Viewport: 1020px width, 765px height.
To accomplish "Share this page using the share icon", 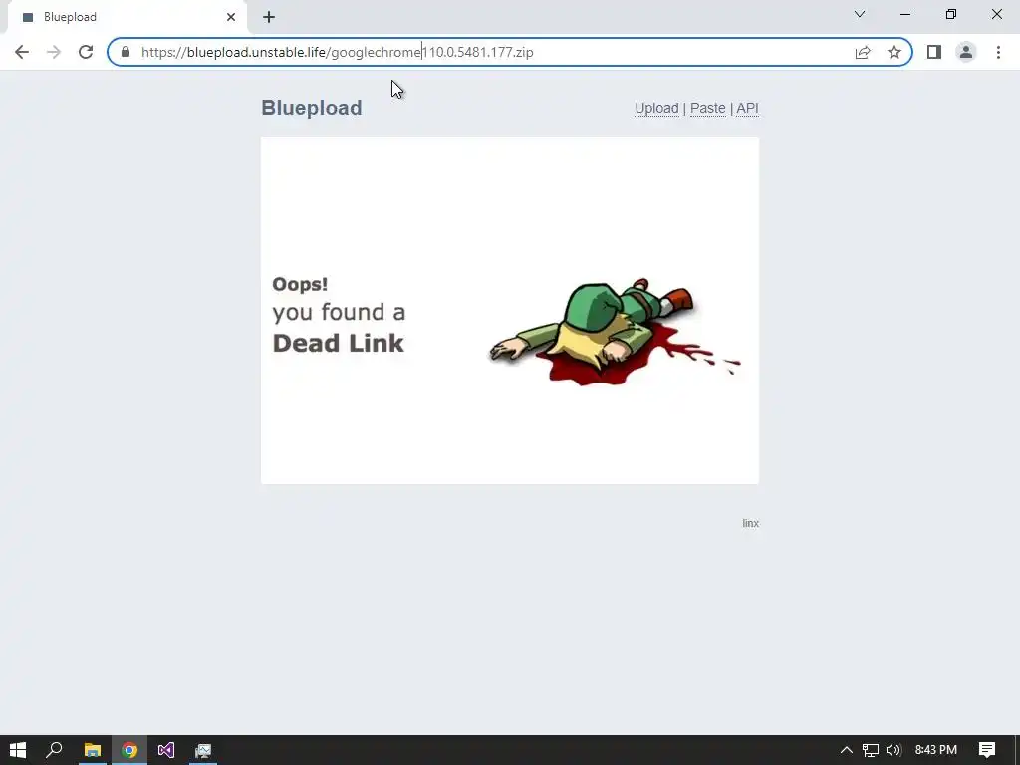I will (863, 52).
